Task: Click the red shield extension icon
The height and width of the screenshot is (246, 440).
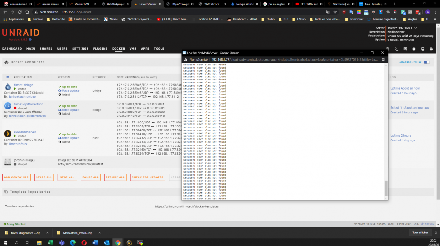Action: pyautogui.click(x=344, y=12)
